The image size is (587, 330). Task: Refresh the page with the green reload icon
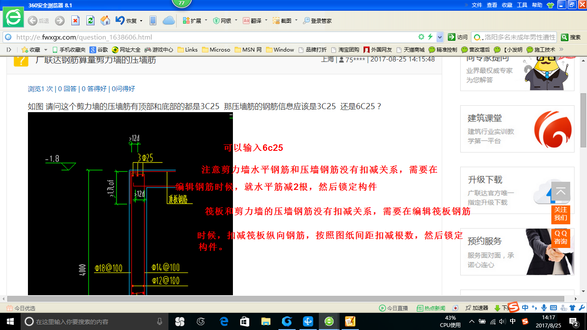(90, 21)
